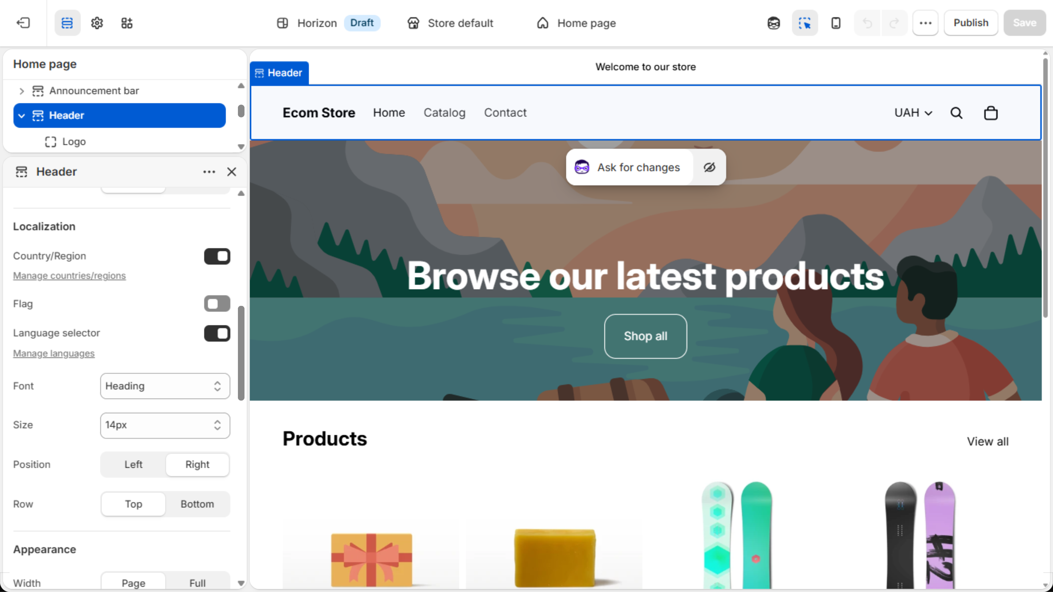Hide the Ask for changes widget
This screenshot has width=1053, height=592.
709,167
